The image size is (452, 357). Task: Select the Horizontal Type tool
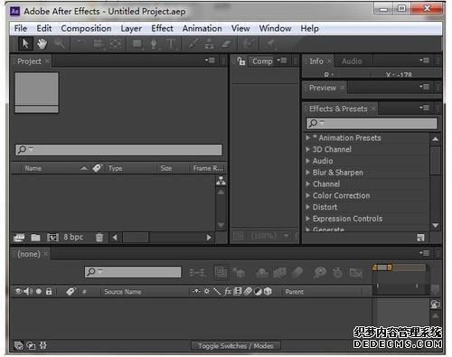tap(171, 44)
